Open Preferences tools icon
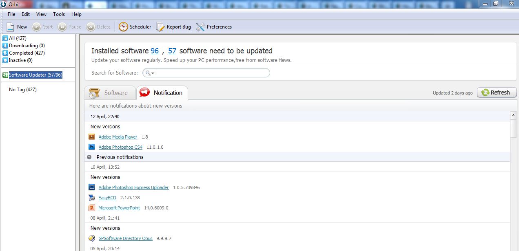This screenshot has width=519, height=251. 200,27
